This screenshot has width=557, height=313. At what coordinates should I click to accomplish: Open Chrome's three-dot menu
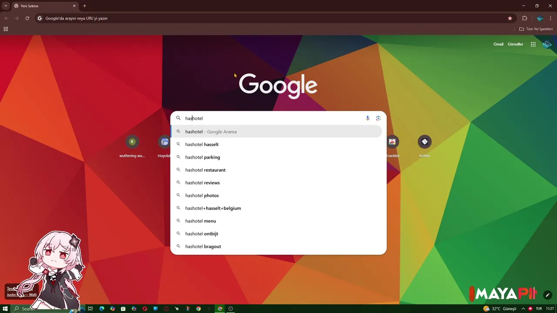[x=550, y=18]
